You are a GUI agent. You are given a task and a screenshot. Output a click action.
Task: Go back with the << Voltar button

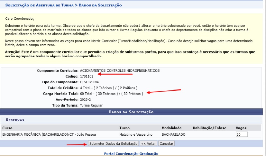tap(148, 143)
